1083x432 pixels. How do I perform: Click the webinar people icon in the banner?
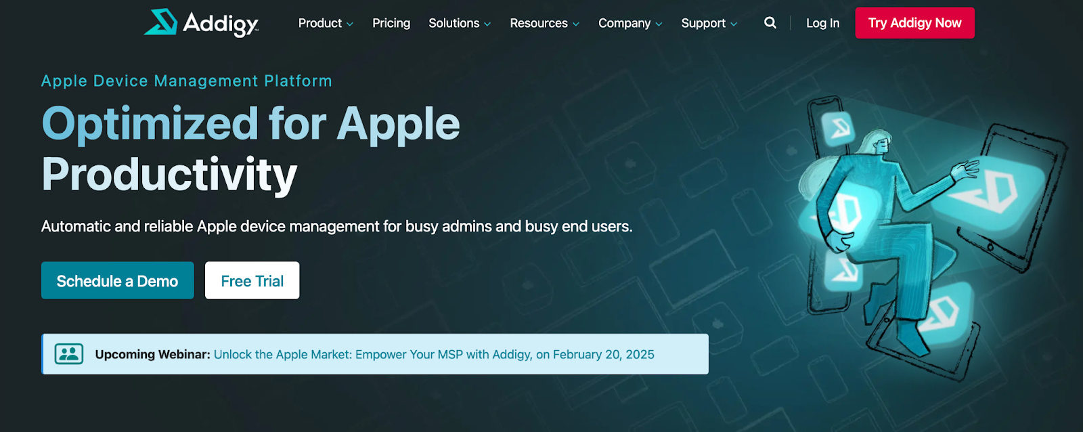pos(69,354)
